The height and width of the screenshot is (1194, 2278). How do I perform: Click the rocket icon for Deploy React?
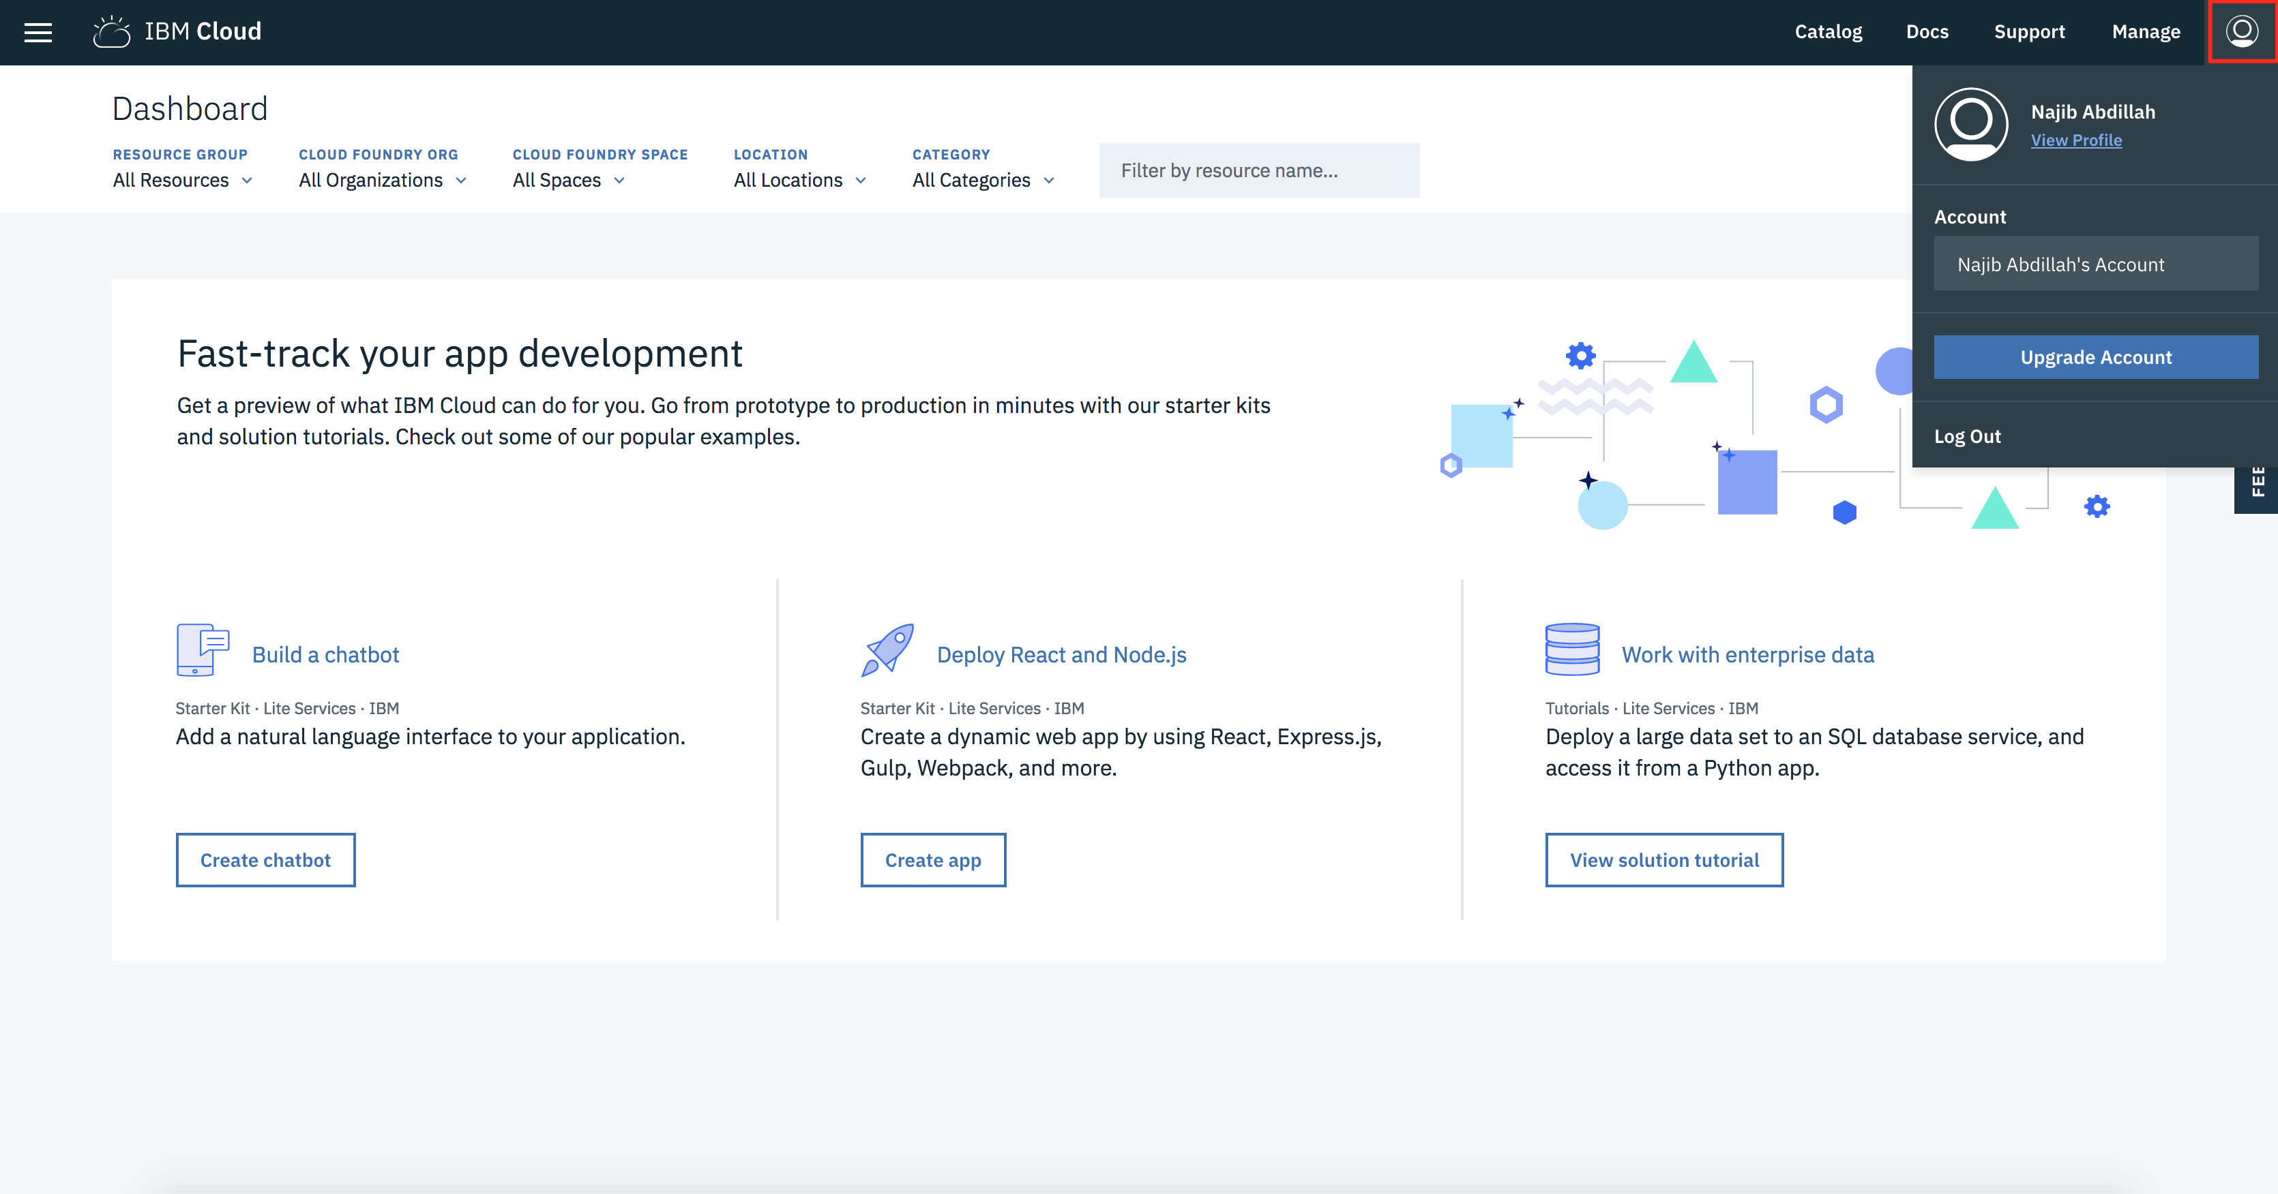pyautogui.click(x=887, y=649)
